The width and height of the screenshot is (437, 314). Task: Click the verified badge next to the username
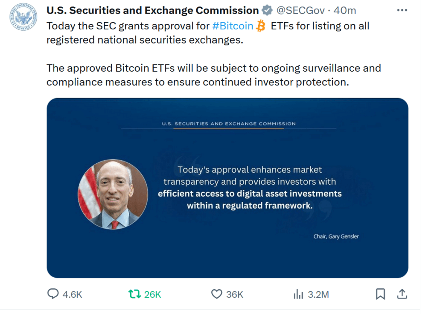[267, 10]
